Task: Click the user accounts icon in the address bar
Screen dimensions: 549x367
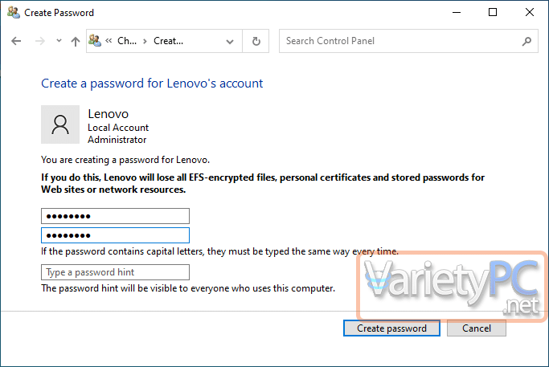Action: (95, 41)
